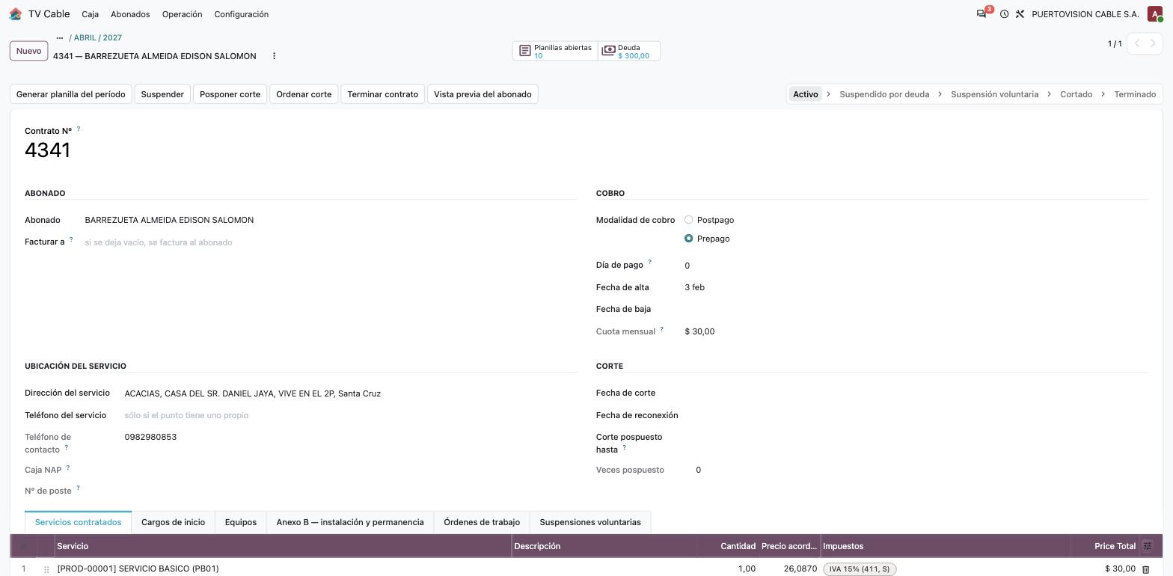The width and height of the screenshot is (1173, 576).
Task: Expand breadcrumb ellipsis
Action: coord(60,37)
